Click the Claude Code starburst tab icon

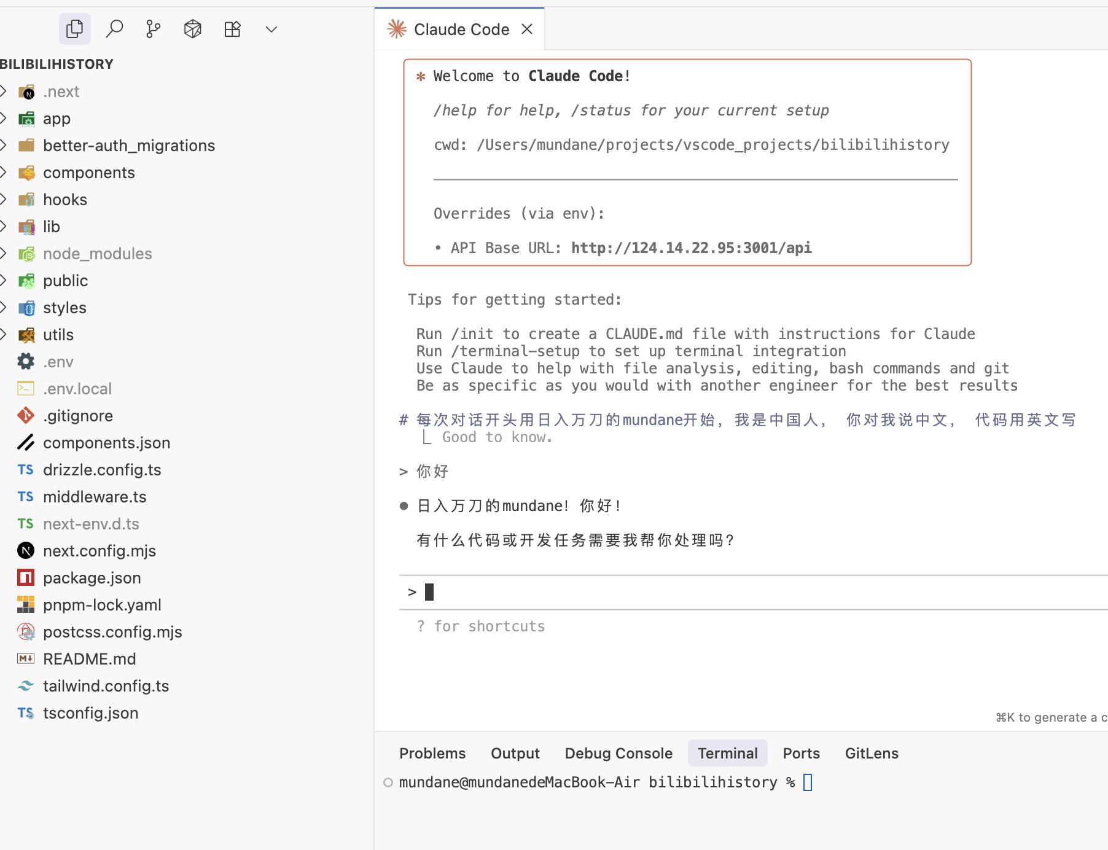[397, 29]
